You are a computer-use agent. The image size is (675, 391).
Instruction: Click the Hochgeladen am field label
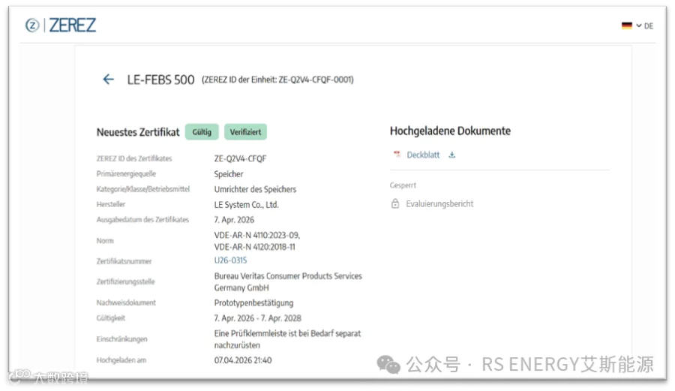(121, 360)
